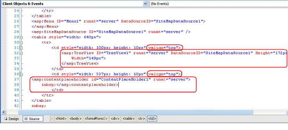Click the </td> tag on line 35
Viewport: 288px width, 130px height.
coord(57,69)
